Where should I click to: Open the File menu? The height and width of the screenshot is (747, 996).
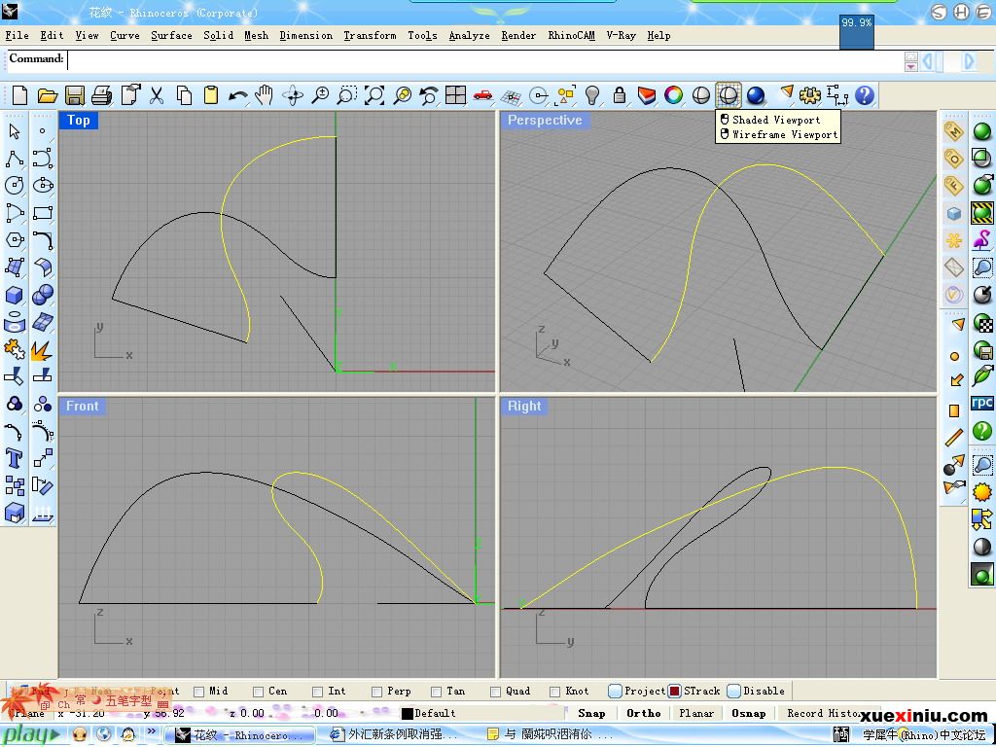click(17, 36)
